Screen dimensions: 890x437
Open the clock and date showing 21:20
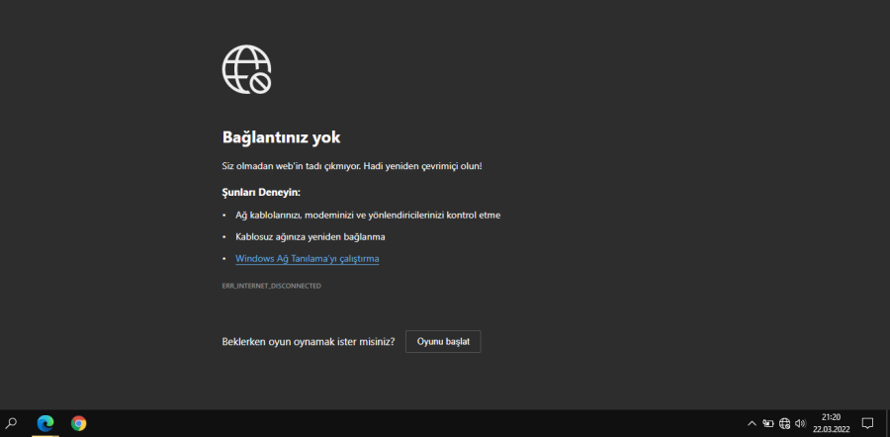click(x=831, y=423)
